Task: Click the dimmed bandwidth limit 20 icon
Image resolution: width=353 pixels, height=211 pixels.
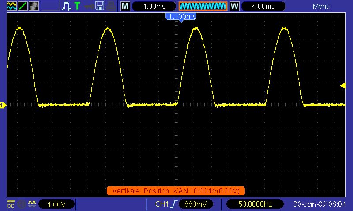Action: (22, 204)
